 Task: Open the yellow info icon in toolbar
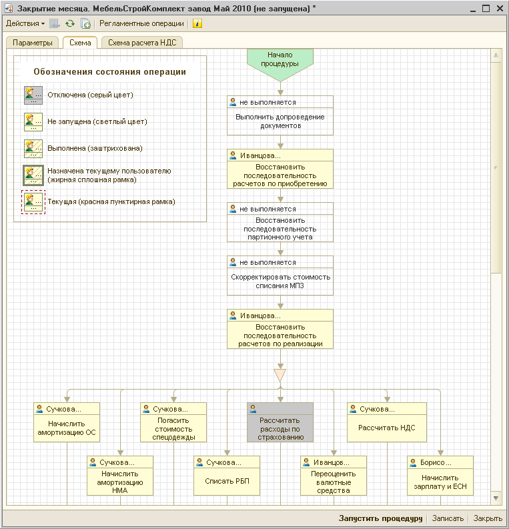click(x=197, y=23)
